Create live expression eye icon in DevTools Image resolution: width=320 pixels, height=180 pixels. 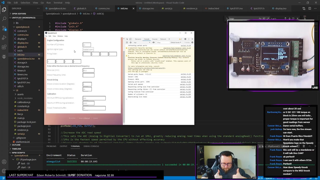click(x=153, y=42)
